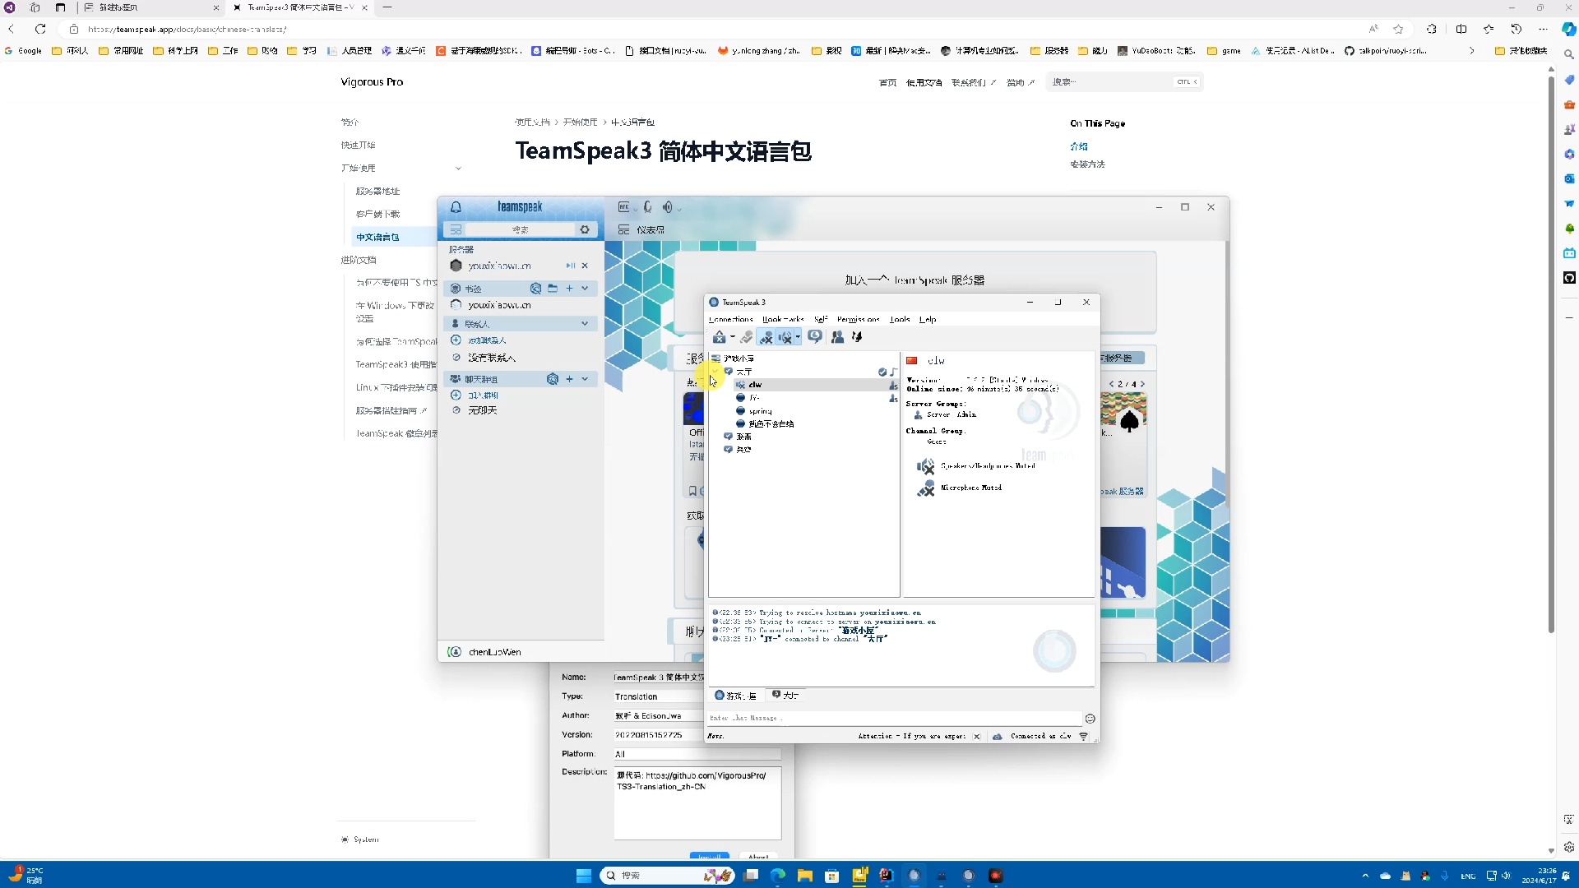Click the Speakers/Headphones Muted icon in the info panel
This screenshot has width=1579, height=888.
[x=926, y=466]
